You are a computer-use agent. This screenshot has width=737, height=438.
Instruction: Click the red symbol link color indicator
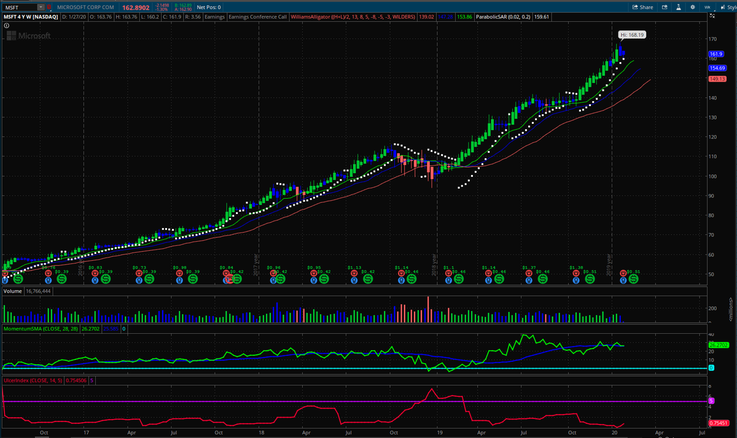pyautogui.click(x=50, y=7)
